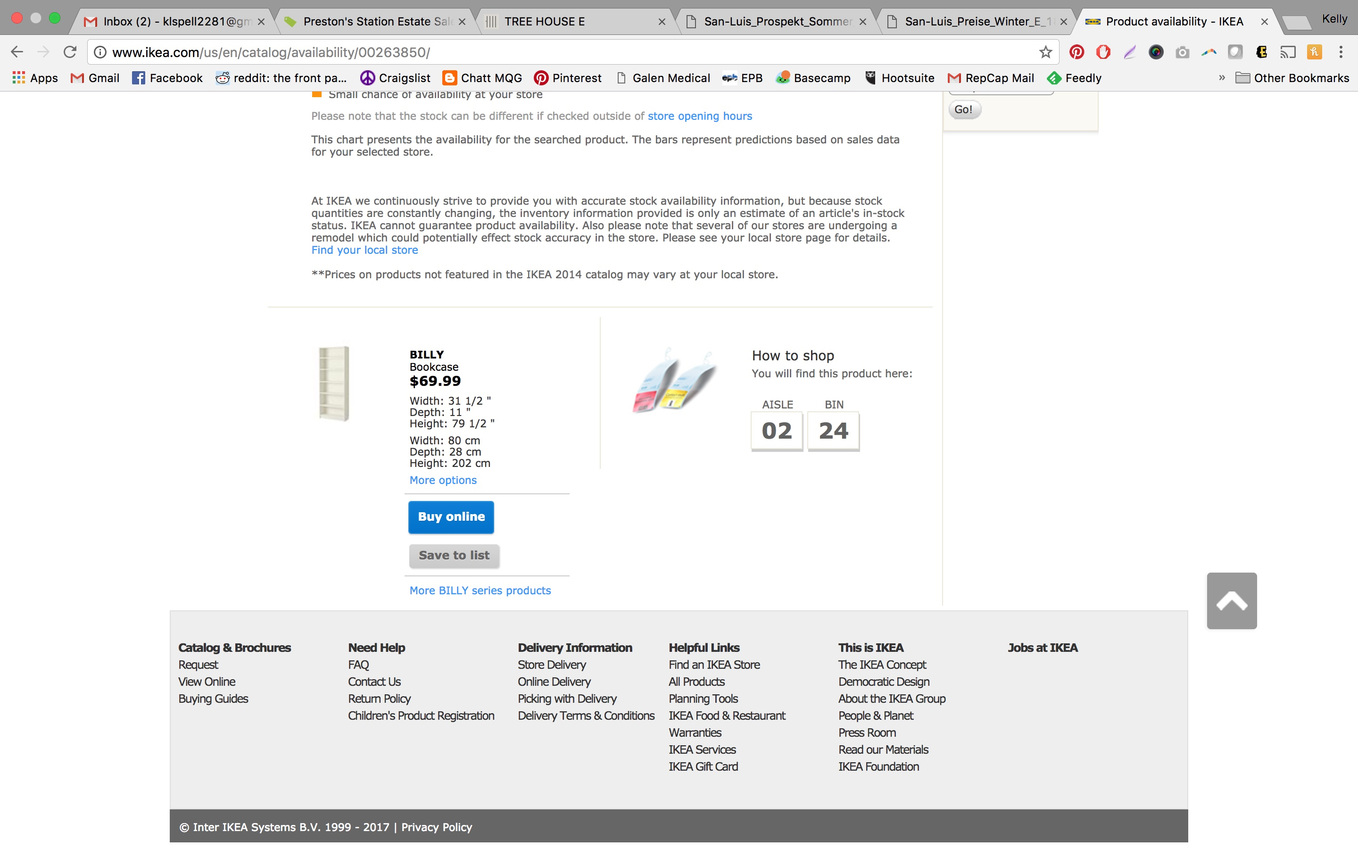Expand the hidden bookmarks chevron
The width and height of the screenshot is (1358, 849).
1222,77
